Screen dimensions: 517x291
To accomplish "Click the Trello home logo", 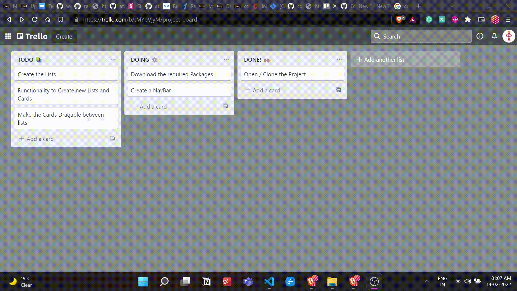I will (x=32, y=36).
